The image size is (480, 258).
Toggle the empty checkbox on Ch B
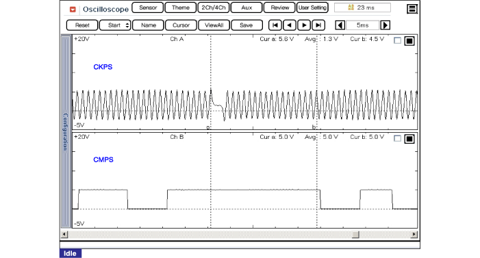[397, 139]
